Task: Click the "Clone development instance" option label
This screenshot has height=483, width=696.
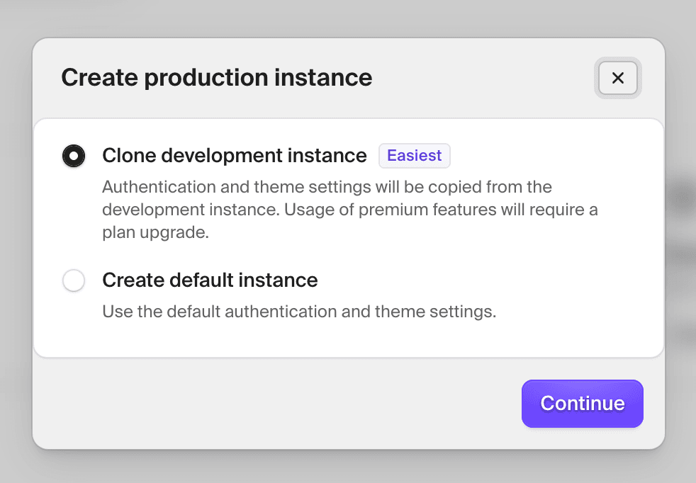Action: [235, 156]
